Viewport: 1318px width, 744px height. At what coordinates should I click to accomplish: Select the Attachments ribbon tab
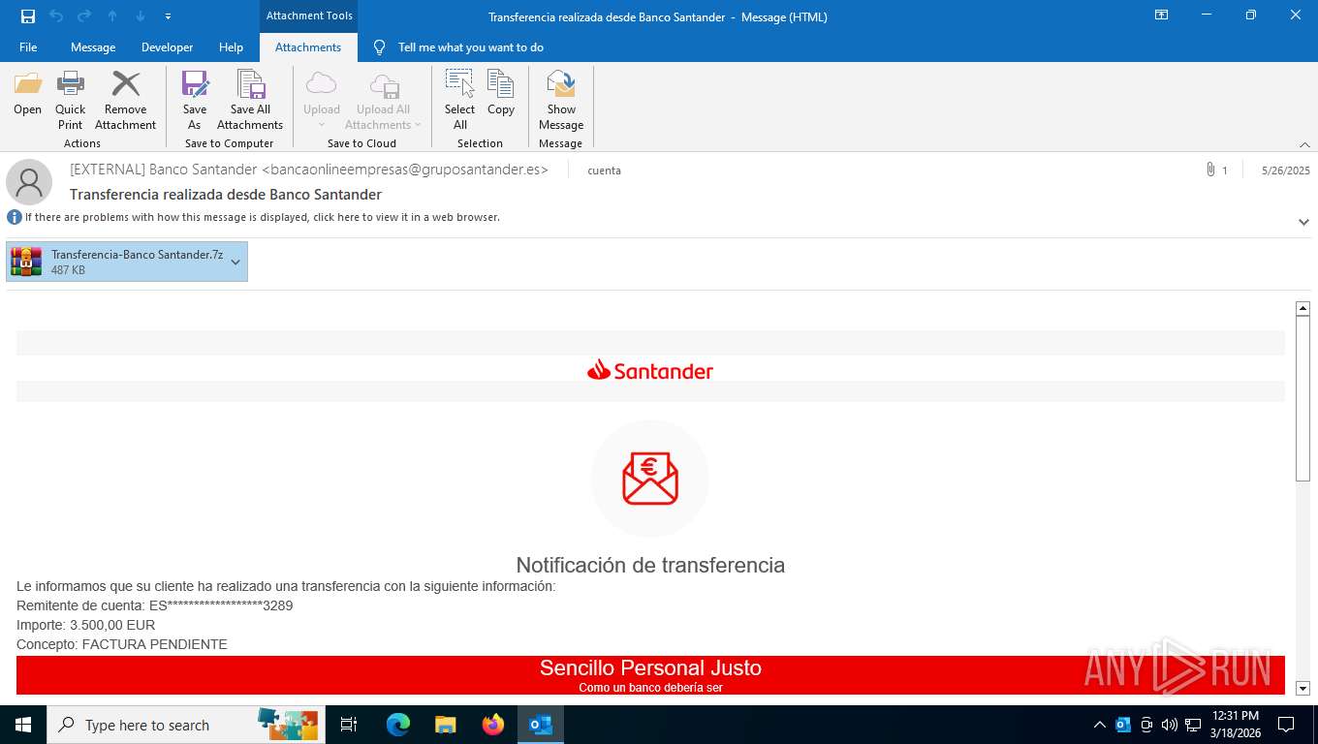[x=308, y=47]
